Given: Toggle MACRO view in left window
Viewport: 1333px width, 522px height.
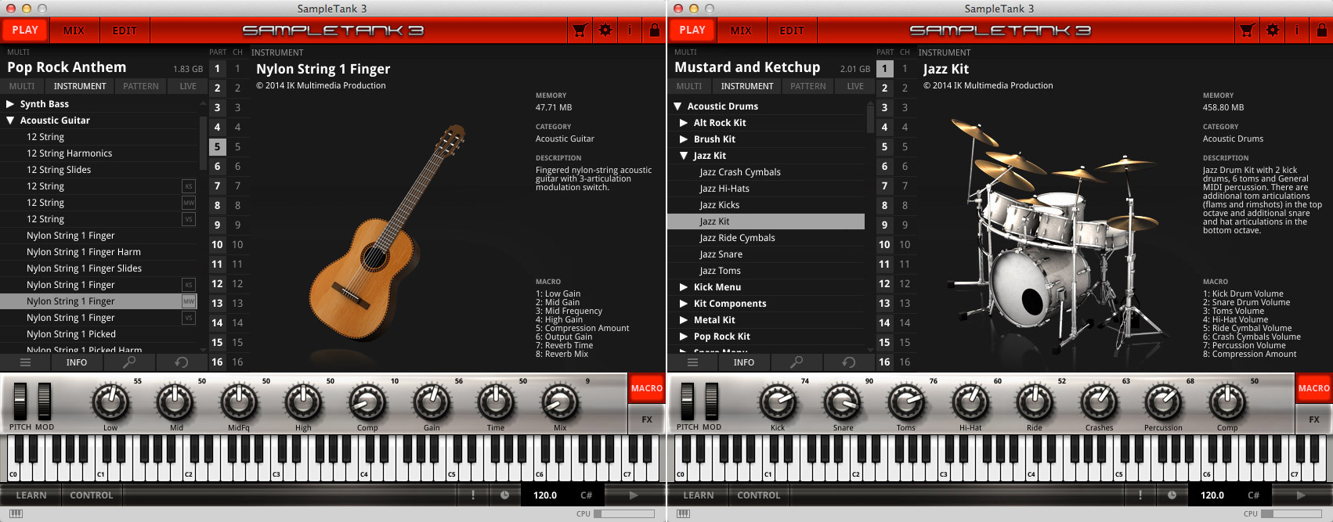Looking at the screenshot, I should coord(646,388).
